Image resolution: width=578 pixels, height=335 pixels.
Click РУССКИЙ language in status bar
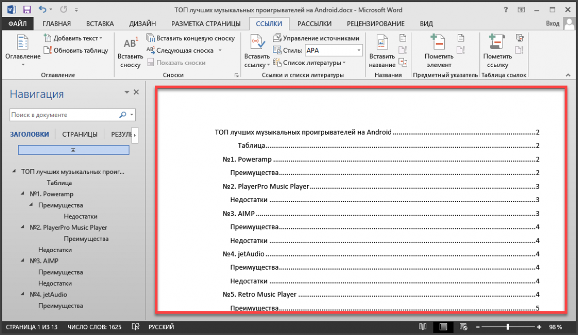161,327
